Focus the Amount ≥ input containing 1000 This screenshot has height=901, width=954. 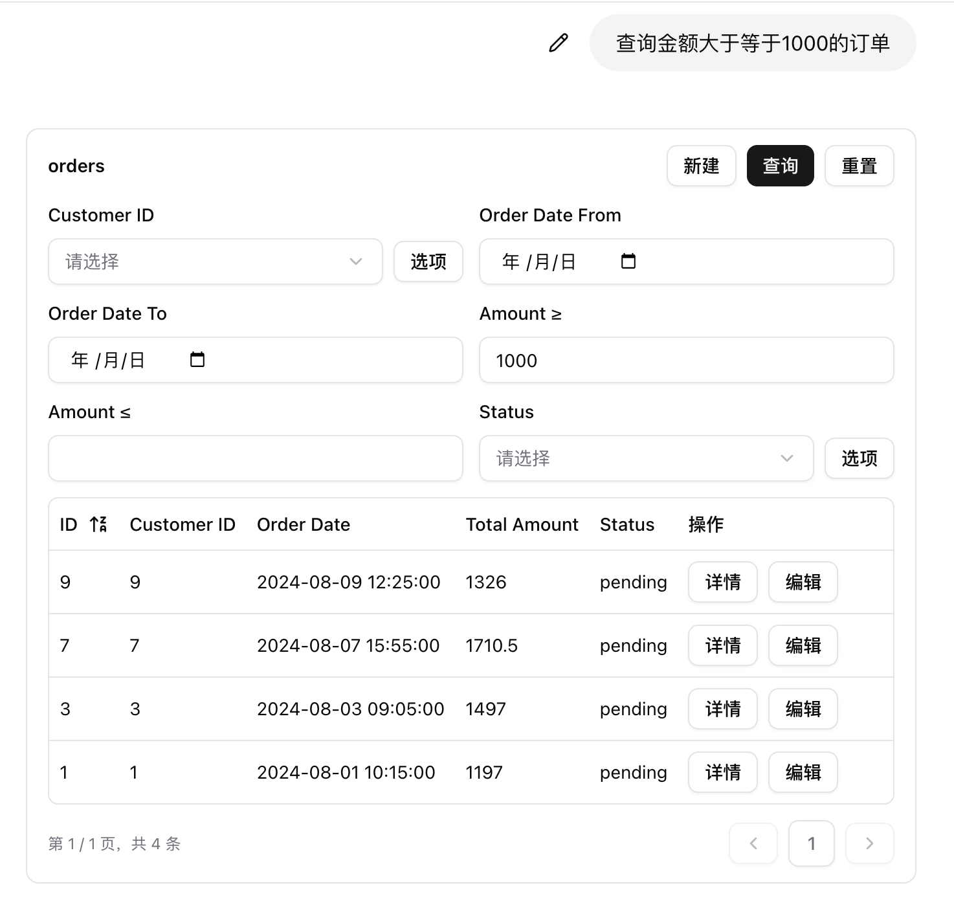686,361
